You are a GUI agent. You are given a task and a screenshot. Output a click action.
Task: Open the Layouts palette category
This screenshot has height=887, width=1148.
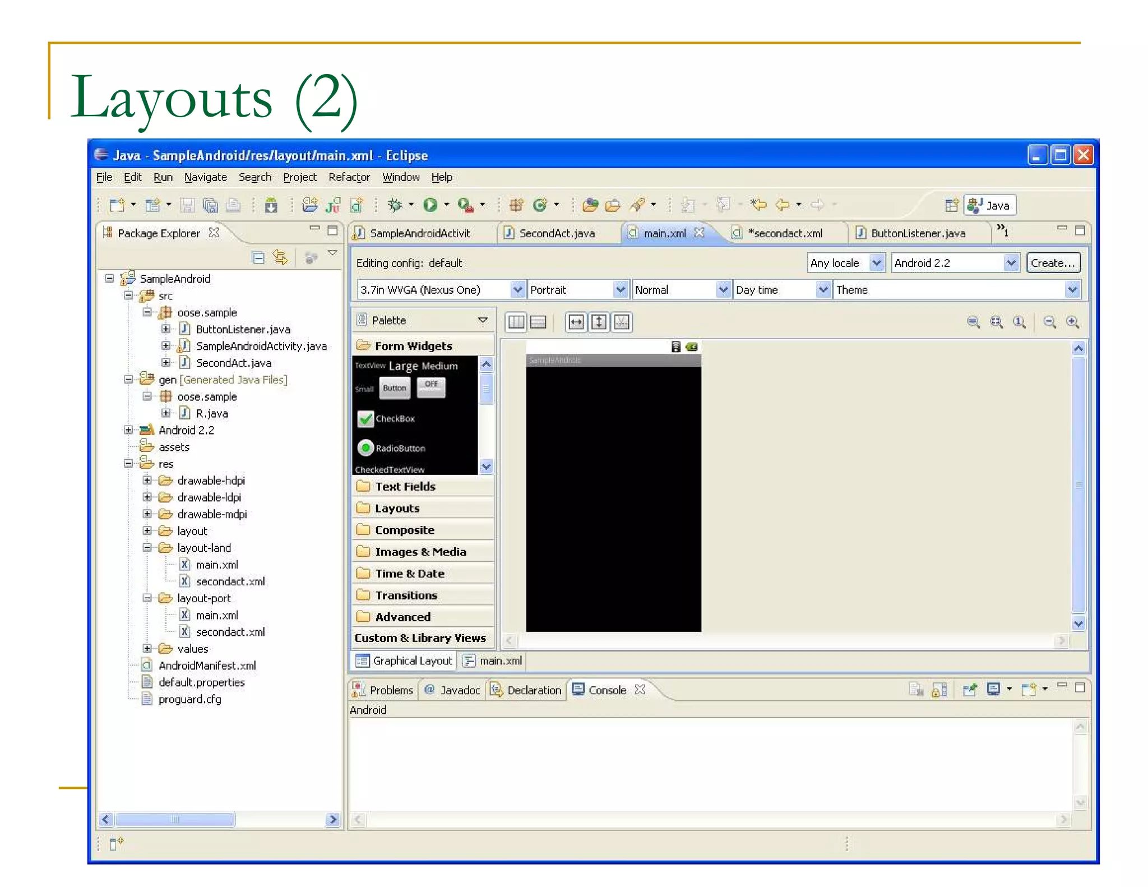[397, 509]
